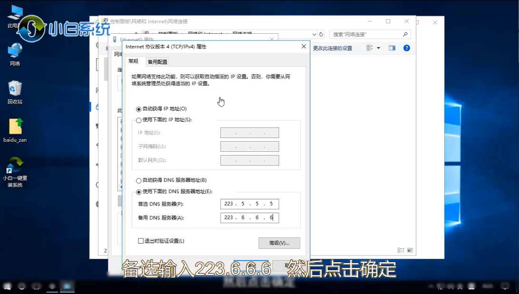Switch to the 备用配置 tab
Image resolution: width=519 pixels, height=294 pixels.
[158, 62]
